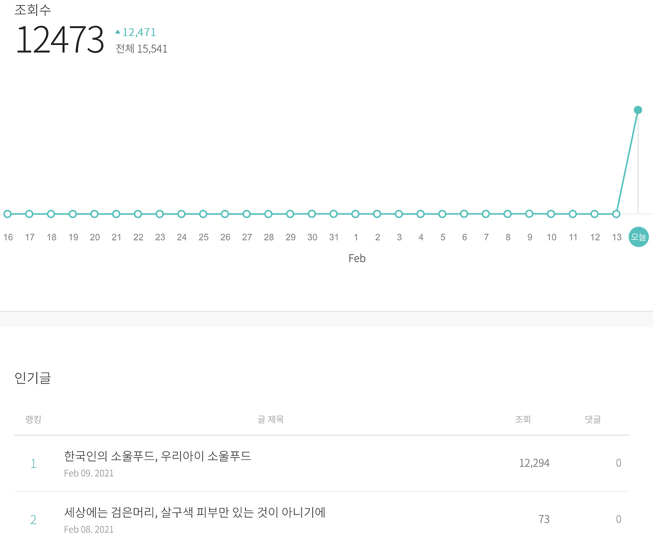Image resolution: width=653 pixels, height=536 pixels.
Task: Click the 인기글 section title
Action: click(33, 378)
